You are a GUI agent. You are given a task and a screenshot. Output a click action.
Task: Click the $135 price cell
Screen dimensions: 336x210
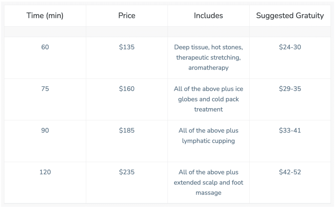pos(127,47)
